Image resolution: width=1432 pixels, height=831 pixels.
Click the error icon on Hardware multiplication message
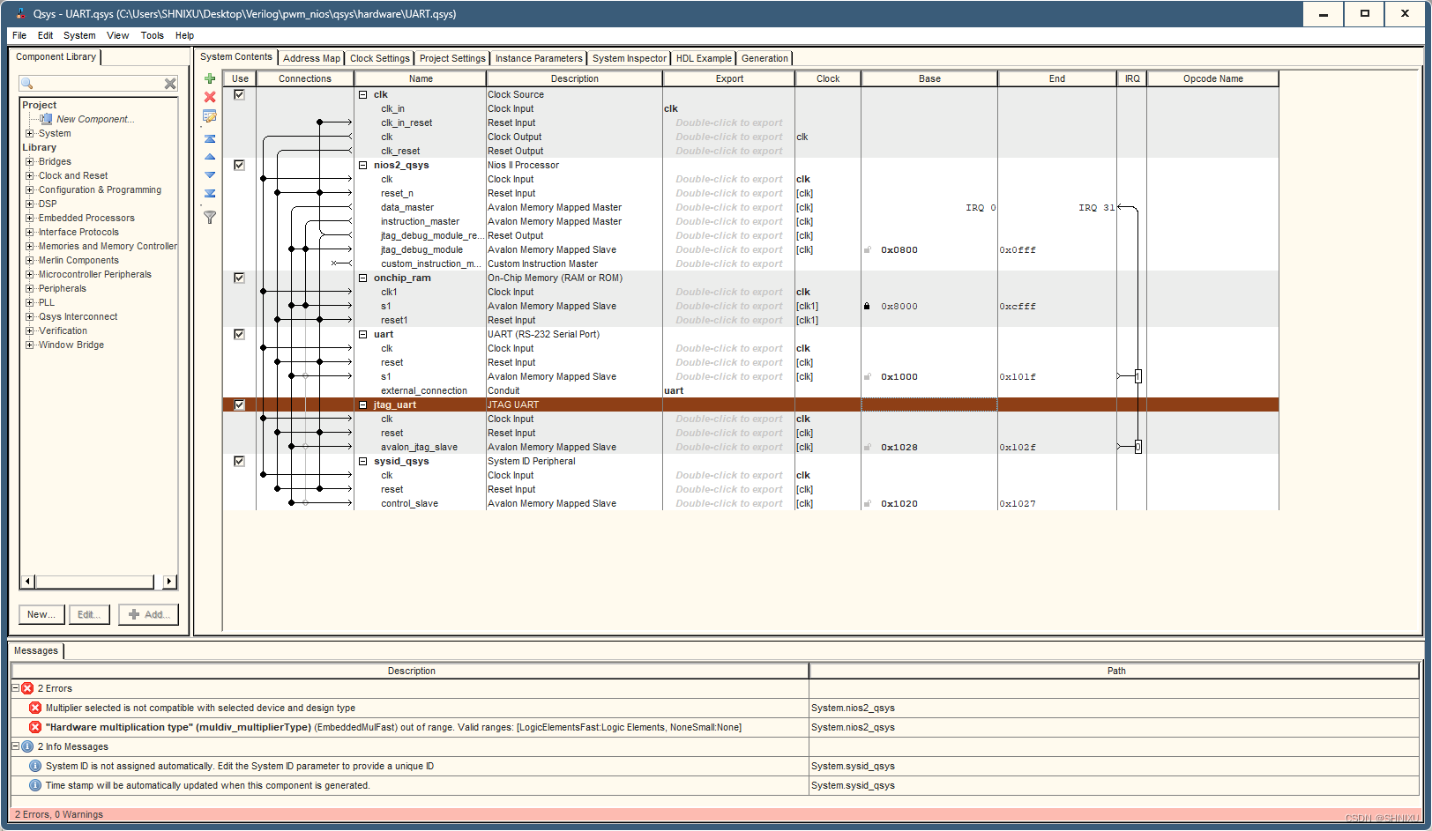pyautogui.click(x=35, y=727)
